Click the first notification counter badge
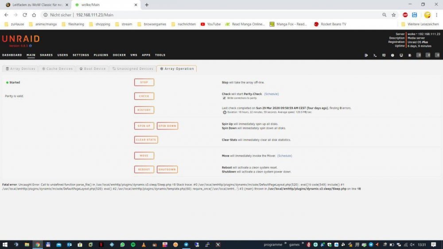Image resolution: width=443 pixels, height=249 pixels. coord(419,55)
